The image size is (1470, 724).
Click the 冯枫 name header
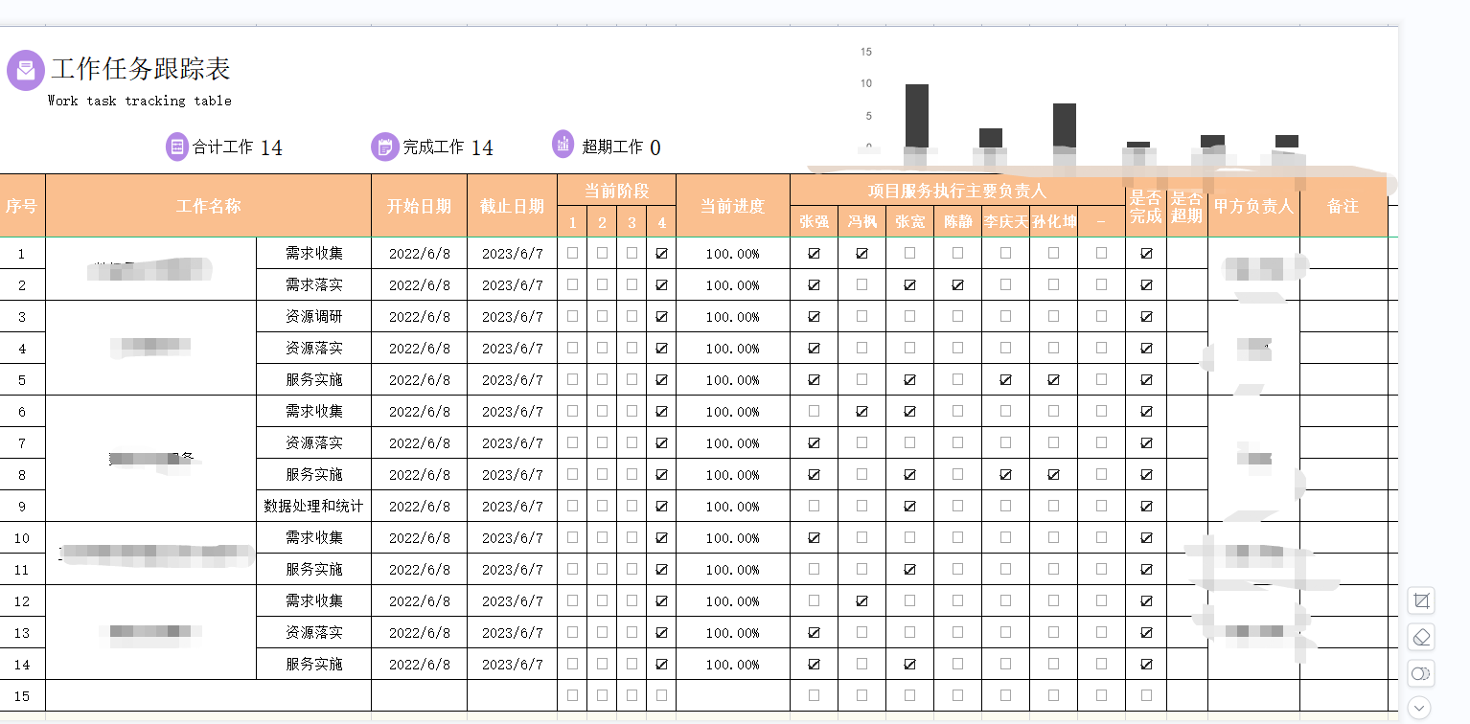coord(861,222)
